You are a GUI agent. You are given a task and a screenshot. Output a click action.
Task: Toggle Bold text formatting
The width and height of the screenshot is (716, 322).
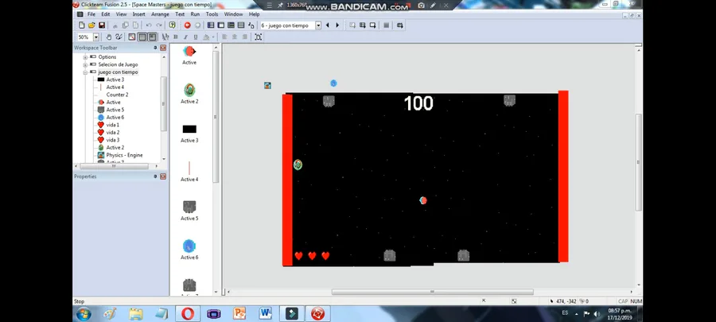pyautogui.click(x=176, y=37)
